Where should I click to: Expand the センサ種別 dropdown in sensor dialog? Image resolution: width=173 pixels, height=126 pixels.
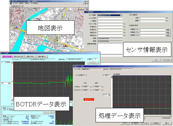pyautogui.click(x=121, y=15)
